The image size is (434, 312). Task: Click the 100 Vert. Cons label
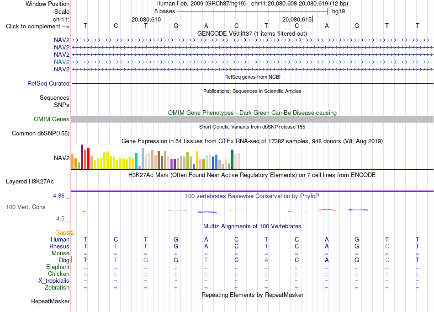coord(26,207)
